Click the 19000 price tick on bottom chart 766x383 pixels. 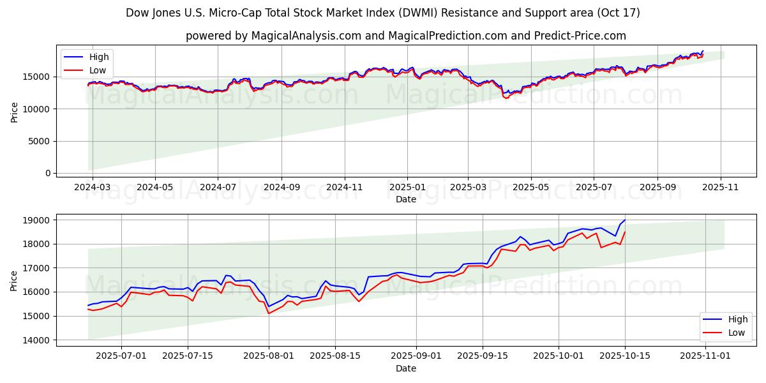(37, 220)
